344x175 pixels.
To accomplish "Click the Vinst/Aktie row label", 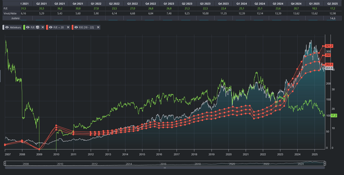I will click(x=10, y=13).
